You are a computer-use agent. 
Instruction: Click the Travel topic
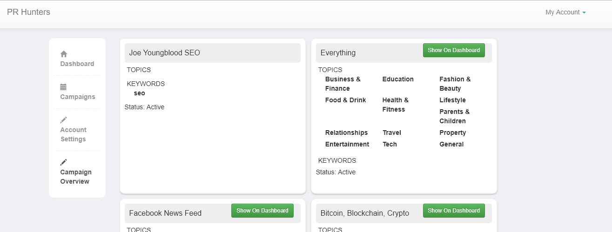(x=392, y=133)
